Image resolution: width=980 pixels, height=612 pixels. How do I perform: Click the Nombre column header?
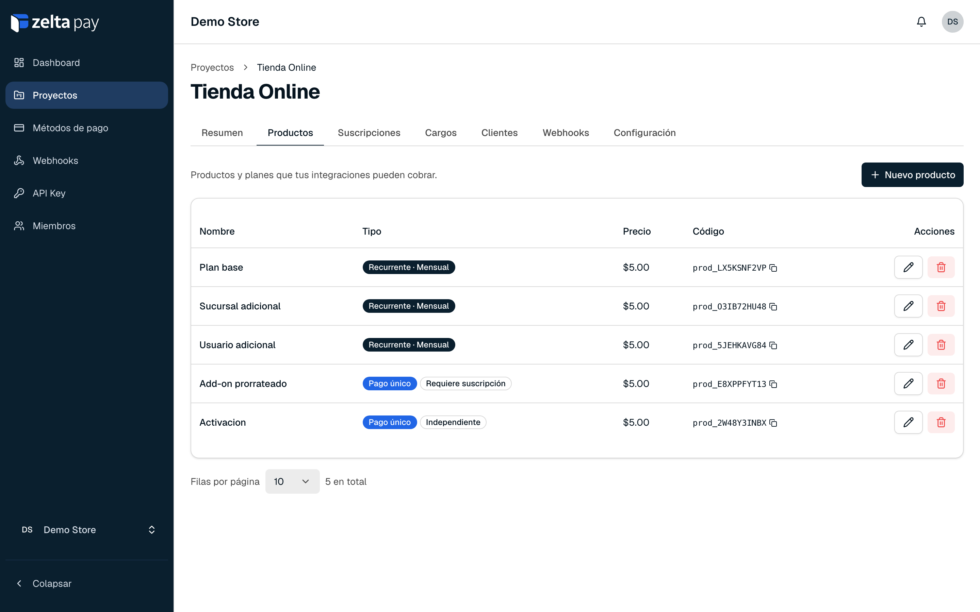(217, 232)
